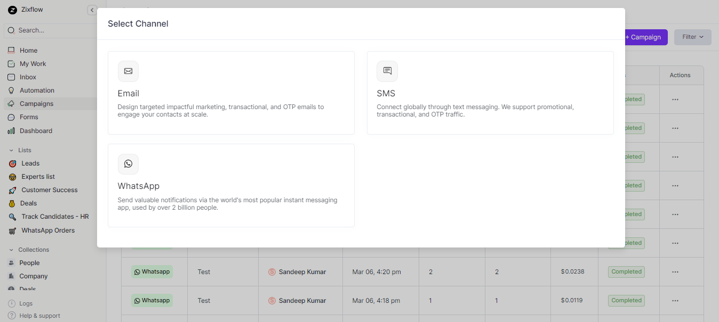Open the Filter dropdown
This screenshot has width=719, height=322.
tap(692, 37)
